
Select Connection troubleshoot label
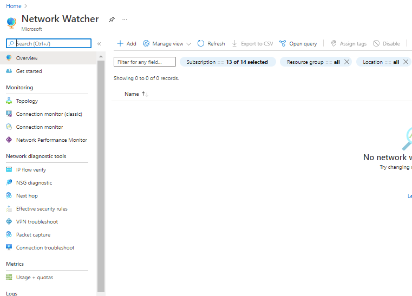click(x=45, y=248)
